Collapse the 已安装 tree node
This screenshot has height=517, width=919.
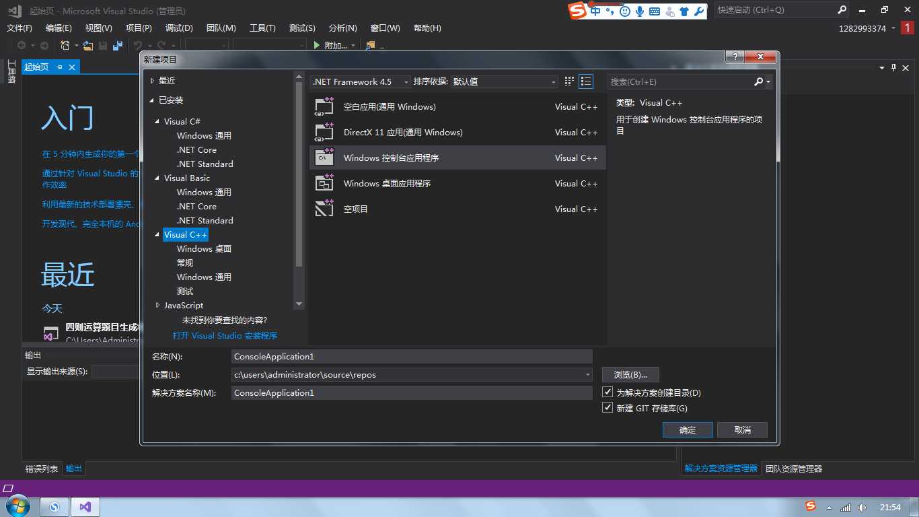152,100
